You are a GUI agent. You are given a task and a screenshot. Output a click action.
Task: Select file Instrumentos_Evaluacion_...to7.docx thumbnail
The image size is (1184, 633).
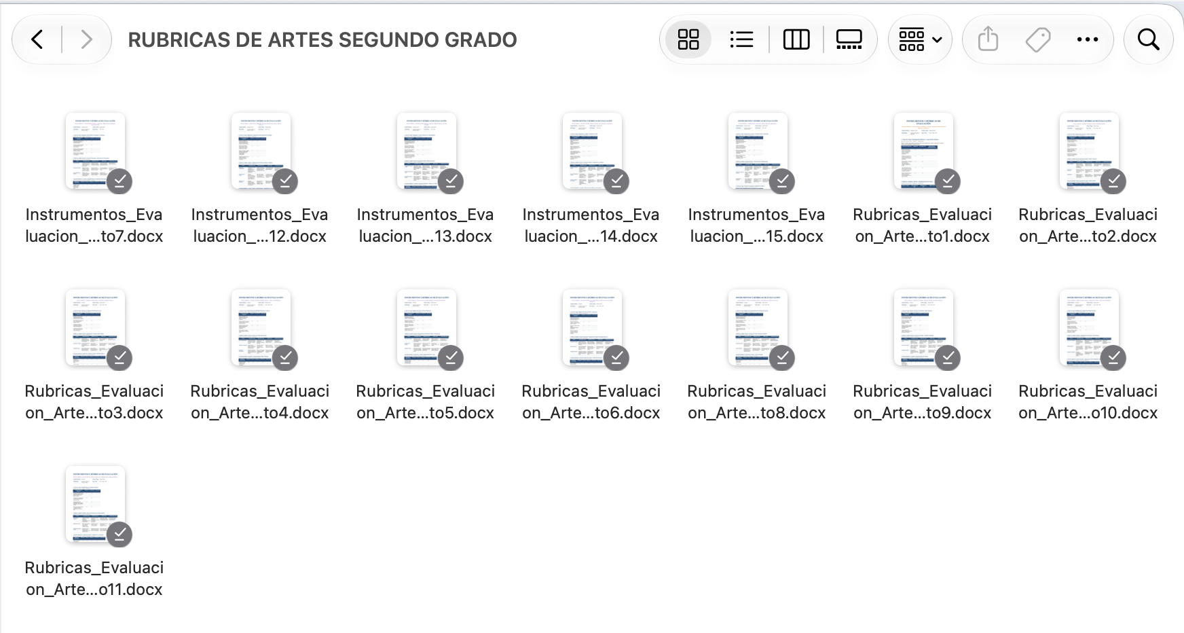point(95,151)
